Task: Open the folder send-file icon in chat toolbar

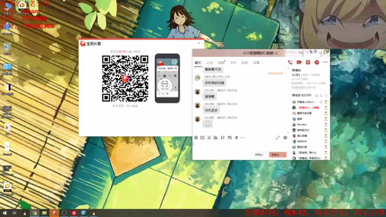Action: point(216,137)
